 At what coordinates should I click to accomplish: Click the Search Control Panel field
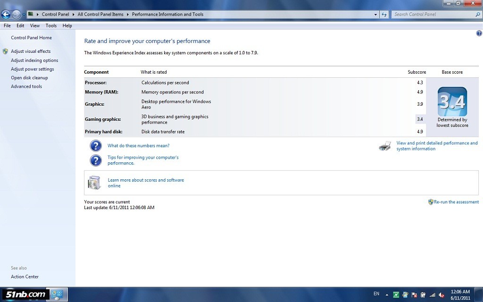pyautogui.click(x=433, y=15)
